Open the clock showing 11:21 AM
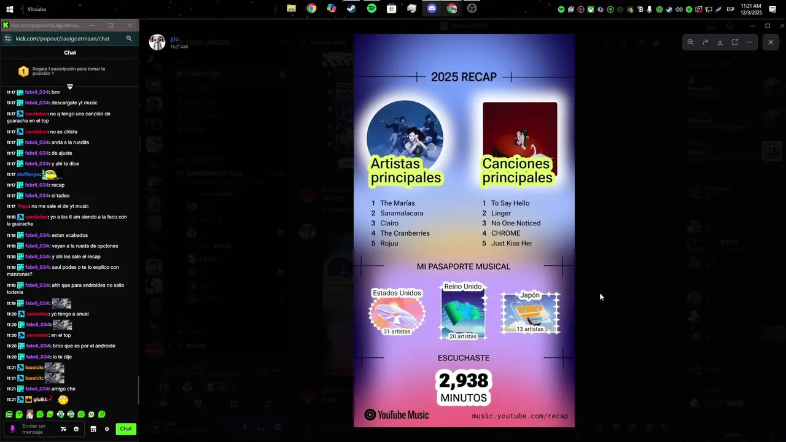 pyautogui.click(x=751, y=9)
